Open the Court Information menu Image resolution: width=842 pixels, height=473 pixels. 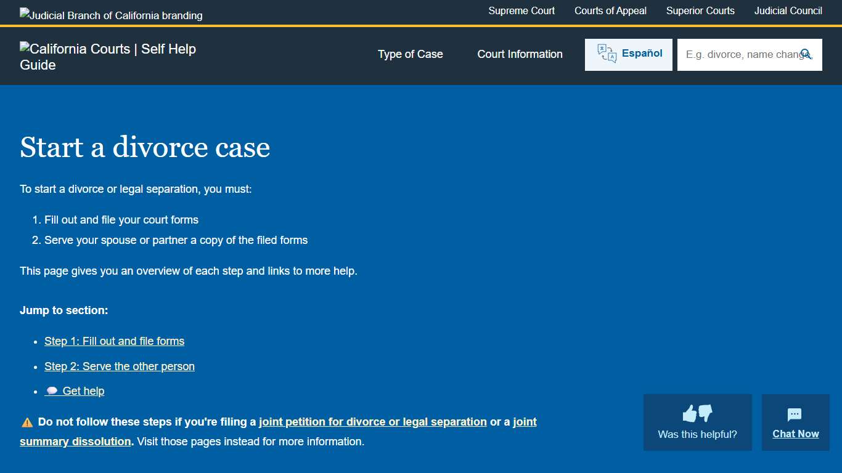[520, 54]
